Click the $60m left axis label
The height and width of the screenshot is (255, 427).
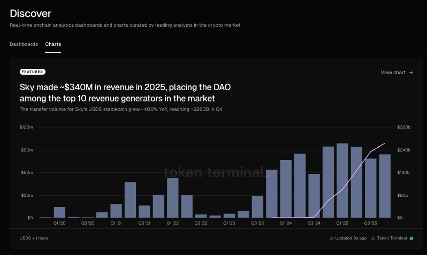[27, 172]
